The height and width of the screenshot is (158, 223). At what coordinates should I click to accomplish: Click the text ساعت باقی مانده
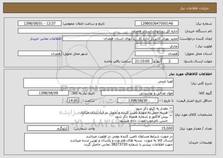[x=117, y=61]
